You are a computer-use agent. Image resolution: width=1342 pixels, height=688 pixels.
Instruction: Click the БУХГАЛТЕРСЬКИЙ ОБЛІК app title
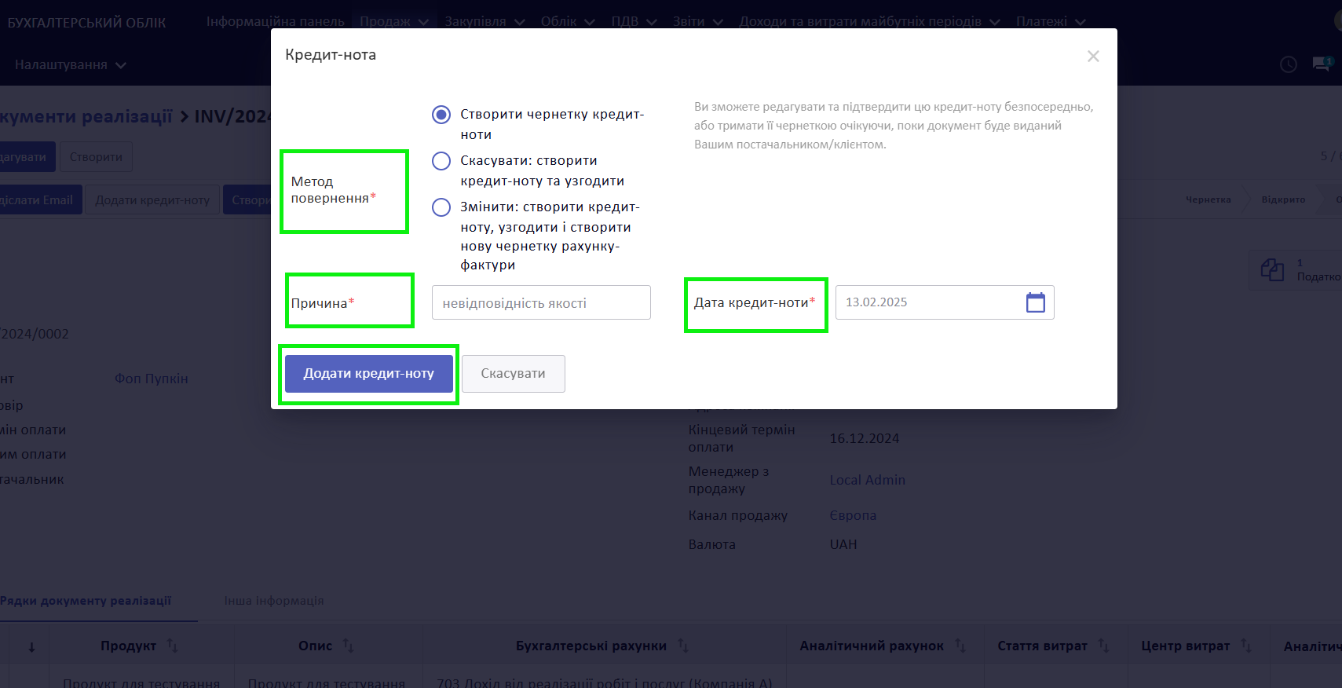click(x=86, y=23)
